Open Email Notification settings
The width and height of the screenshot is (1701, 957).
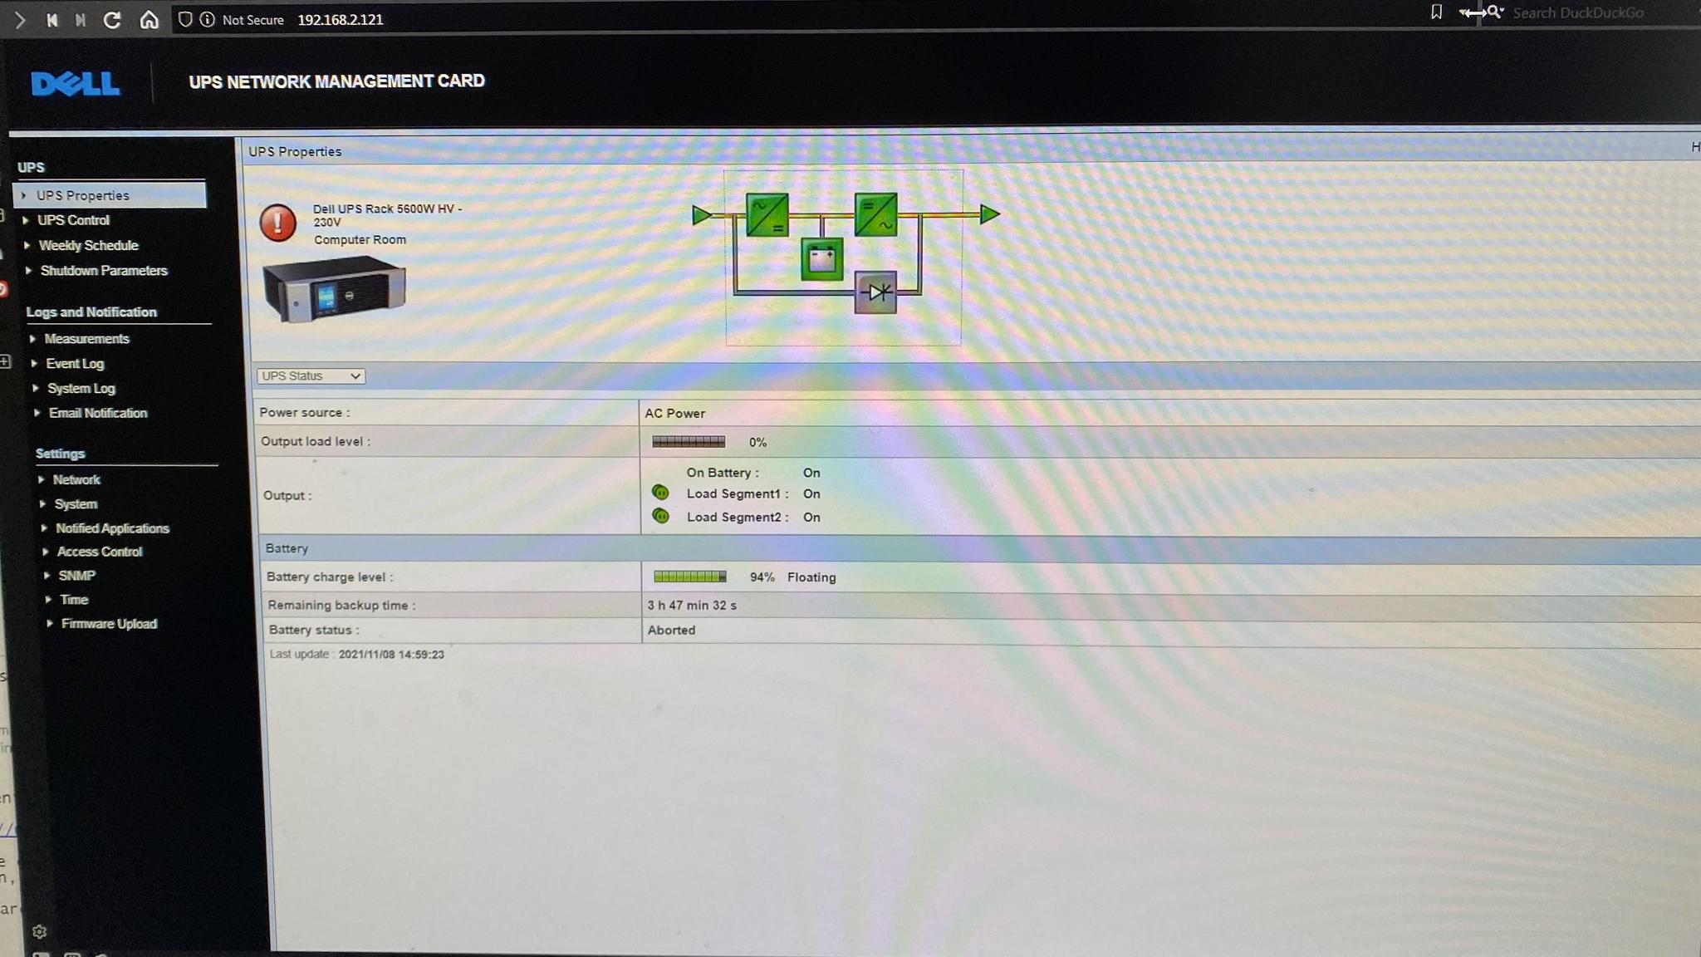click(x=98, y=413)
